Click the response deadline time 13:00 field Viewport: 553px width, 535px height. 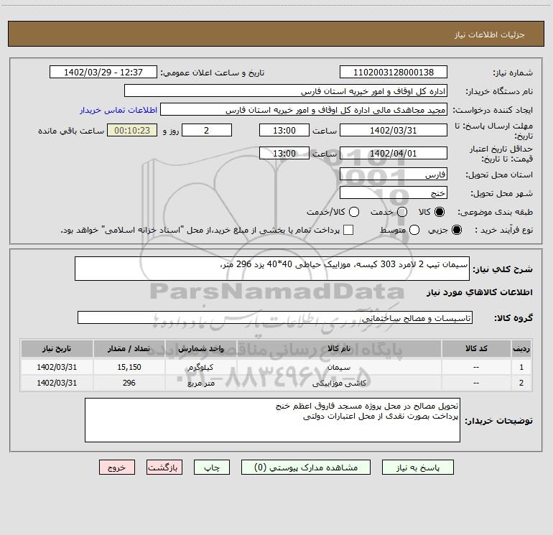point(284,130)
